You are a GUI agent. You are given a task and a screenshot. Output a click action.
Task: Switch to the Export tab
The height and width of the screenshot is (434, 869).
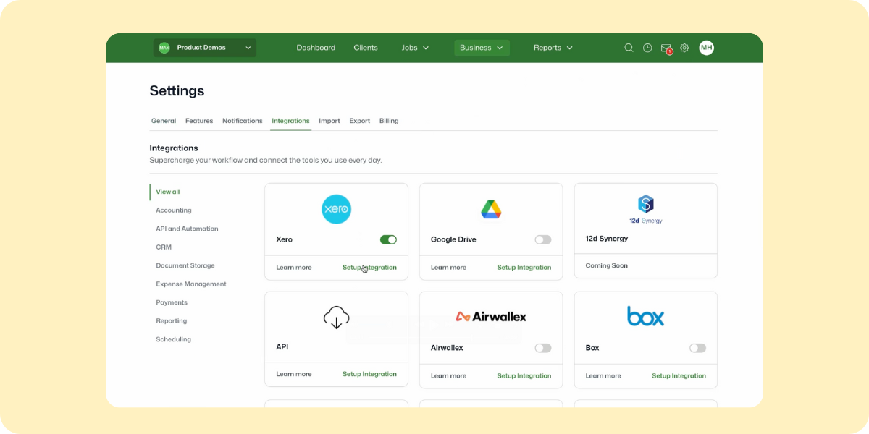360,121
